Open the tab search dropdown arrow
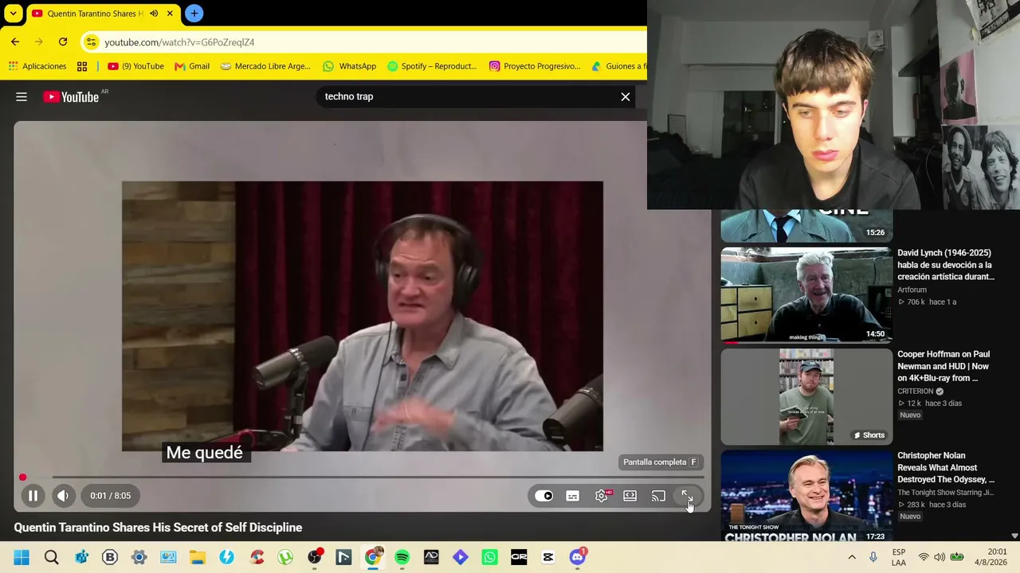This screenshot has height=573, width=1020. pos(14,14)
